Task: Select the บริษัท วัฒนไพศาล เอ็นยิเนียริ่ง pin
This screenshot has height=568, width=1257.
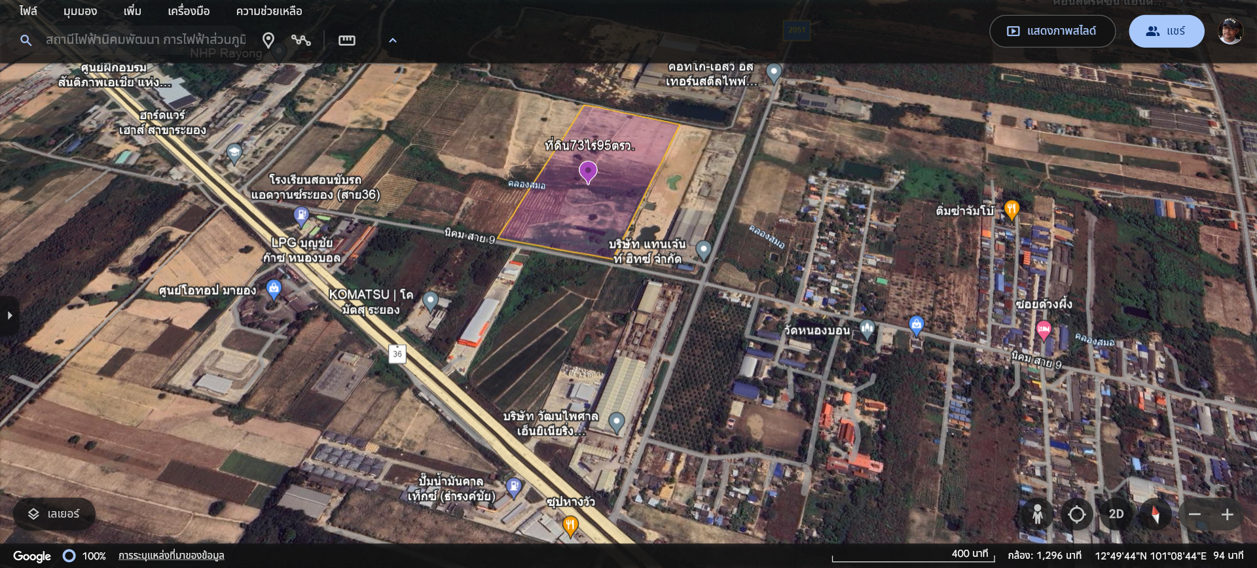Action: point(617,422)
